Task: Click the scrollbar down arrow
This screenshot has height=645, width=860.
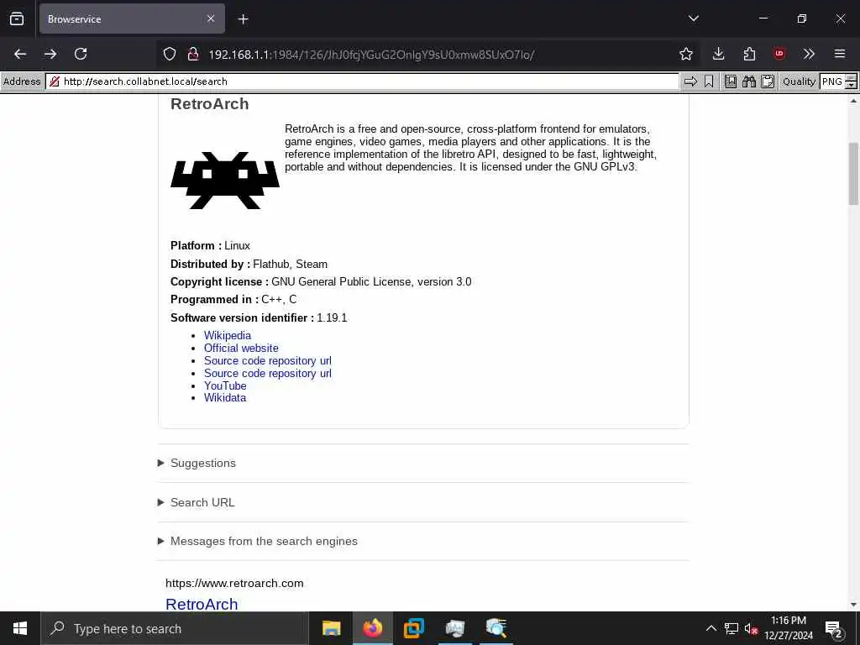Action: (x=853, y=605)
